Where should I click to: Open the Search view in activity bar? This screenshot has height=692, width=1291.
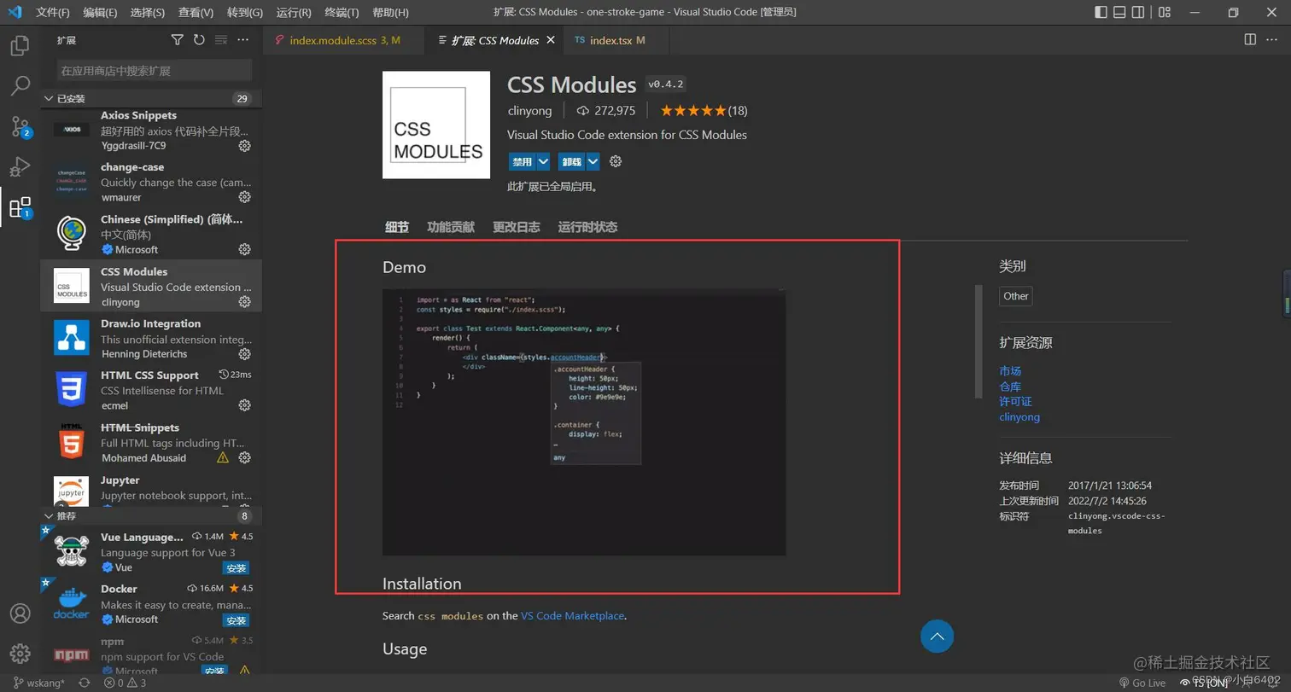pyautogui.click(x=20, y=85)
